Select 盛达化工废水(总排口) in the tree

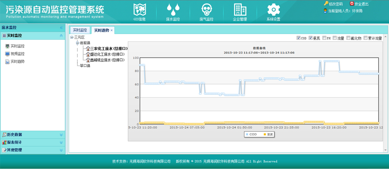coord(108,54)
